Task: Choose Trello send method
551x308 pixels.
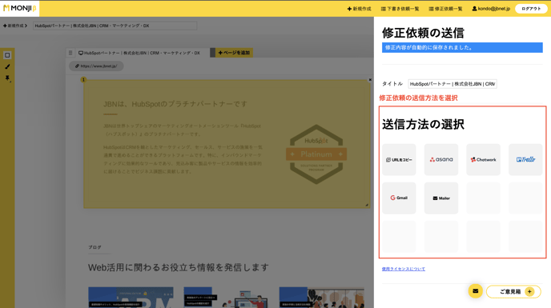Action: coord(525,159)
